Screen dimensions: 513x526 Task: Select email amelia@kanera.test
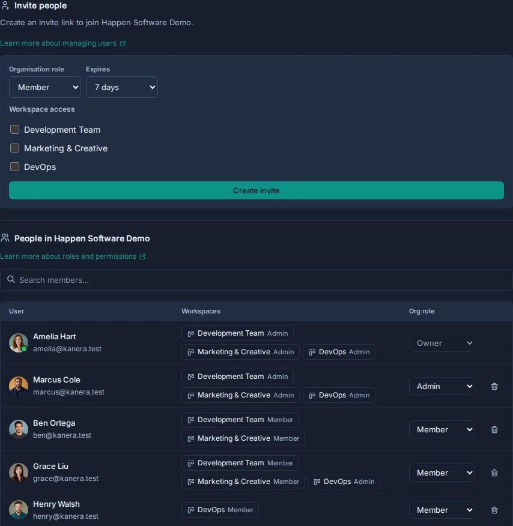click(x=67, y=349)
